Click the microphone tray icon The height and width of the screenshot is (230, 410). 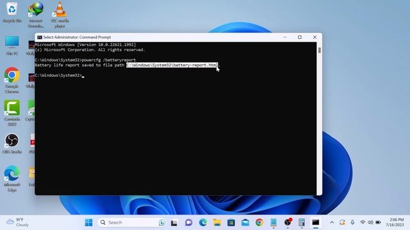point(352,222)
